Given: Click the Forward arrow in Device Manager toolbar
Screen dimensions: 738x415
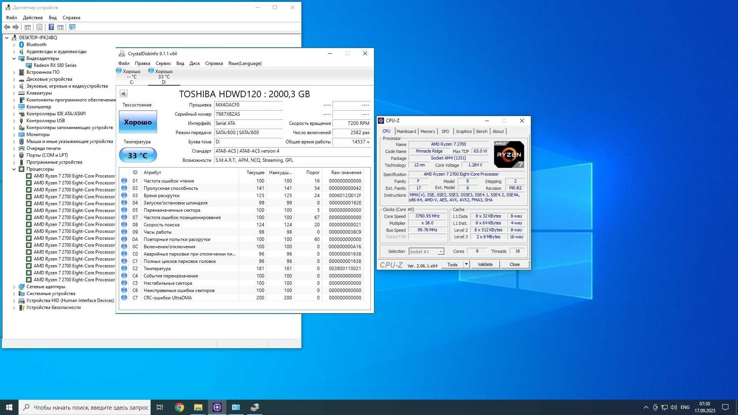Looking at the screenshot, I should pos(16,27).
